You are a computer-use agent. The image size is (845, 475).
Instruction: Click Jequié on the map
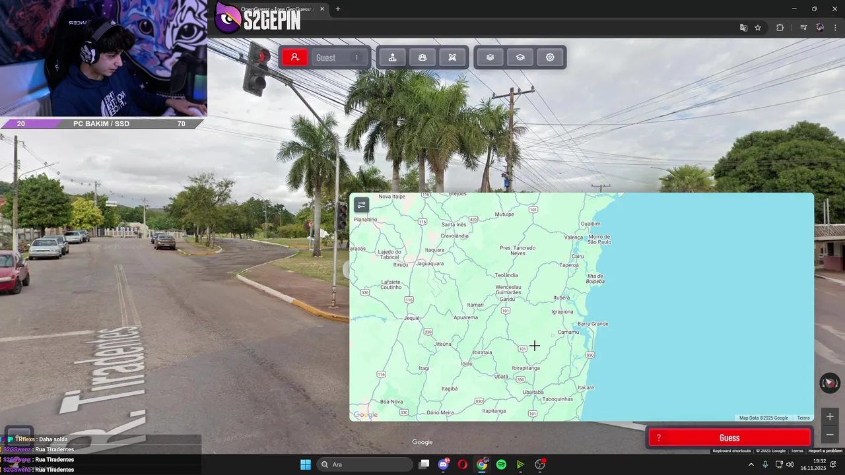pos(411,317)
